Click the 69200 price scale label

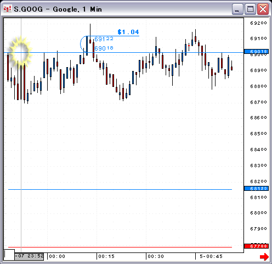click(258, 23)
